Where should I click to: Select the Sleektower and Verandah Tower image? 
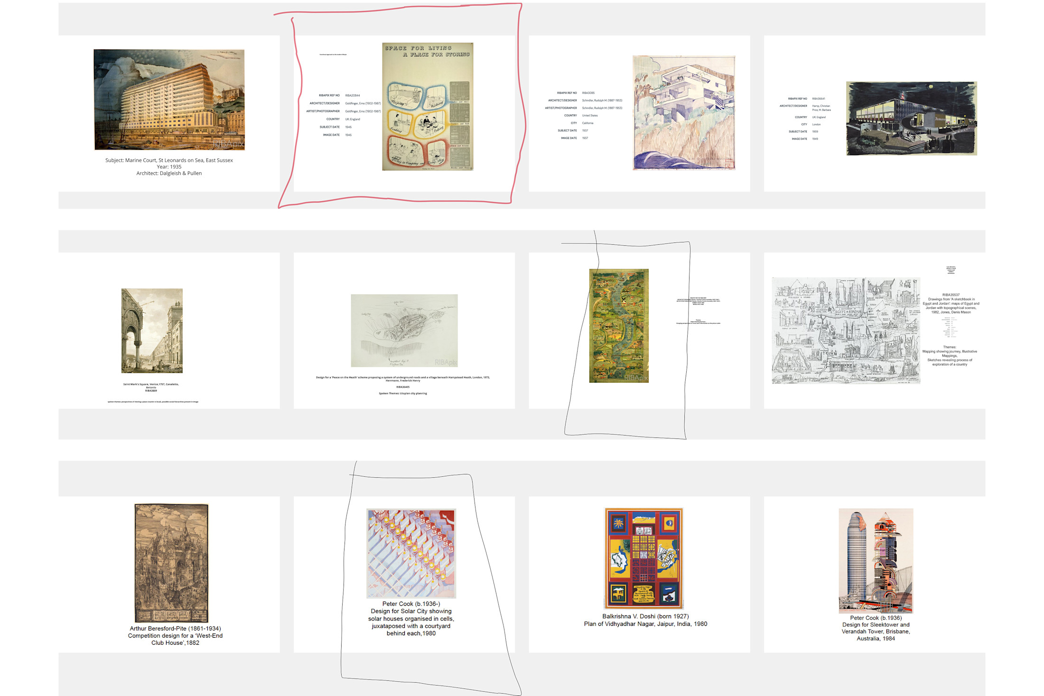click(876, 561)
